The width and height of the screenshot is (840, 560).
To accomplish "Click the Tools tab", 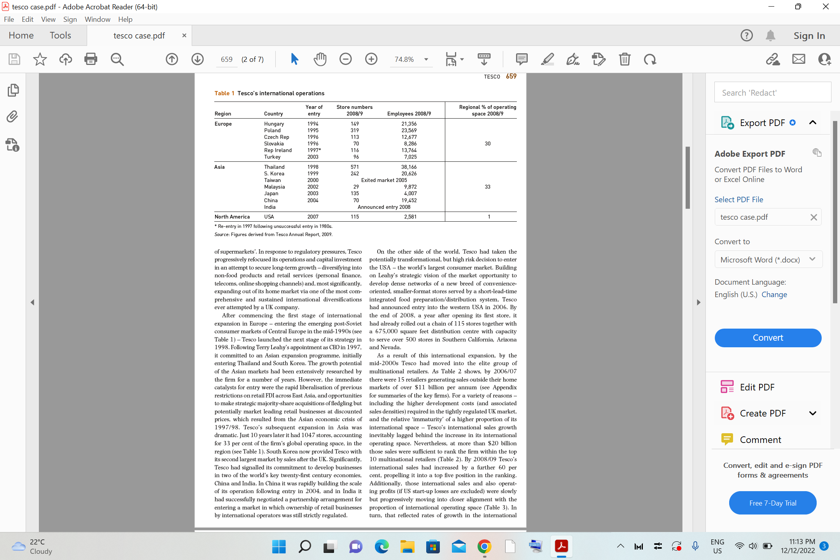I will (x=61, y=35).
